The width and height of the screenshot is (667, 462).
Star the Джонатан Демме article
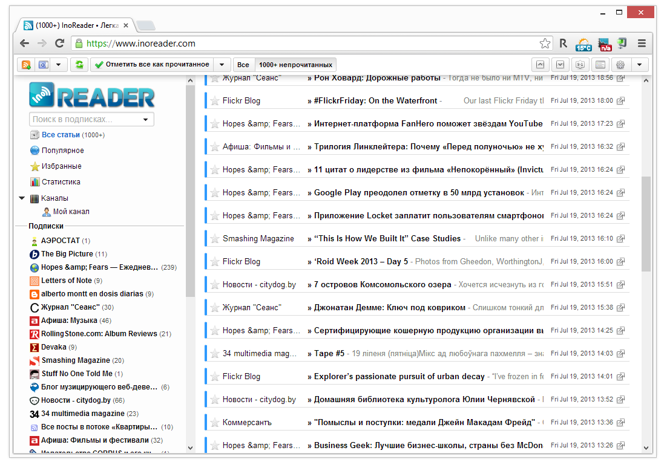(x=215, y=308)
